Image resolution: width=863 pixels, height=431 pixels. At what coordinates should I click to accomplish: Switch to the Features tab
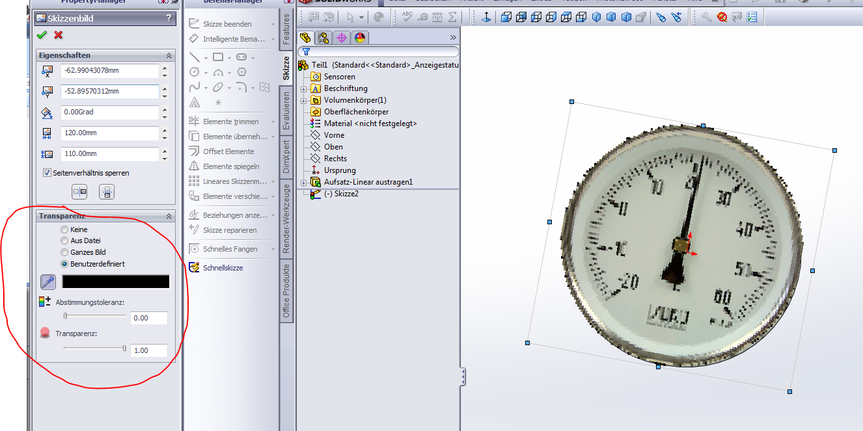tap(286, 31)
